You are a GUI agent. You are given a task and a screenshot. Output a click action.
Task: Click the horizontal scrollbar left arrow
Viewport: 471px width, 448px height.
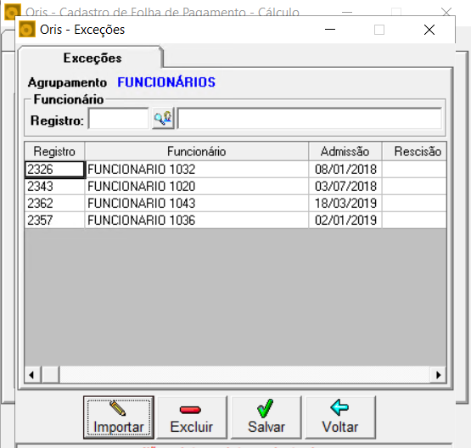32,374
